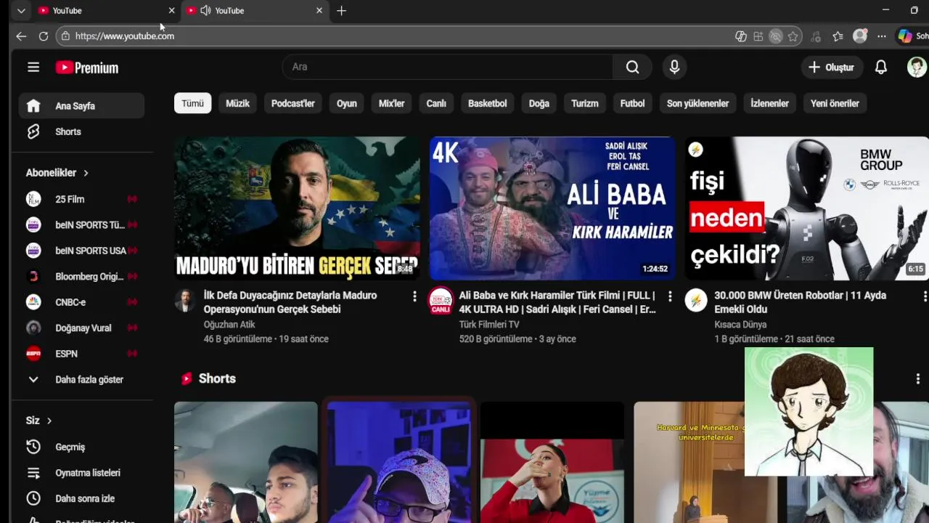Open the YouTube hamburger guide menu
Image resolution: width=929 pixels, height=523 pixels.
coord(33,68)
